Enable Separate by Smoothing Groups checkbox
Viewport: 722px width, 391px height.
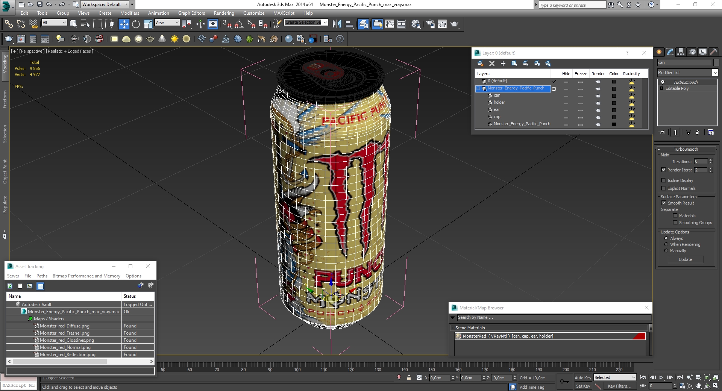pos(675,223)
